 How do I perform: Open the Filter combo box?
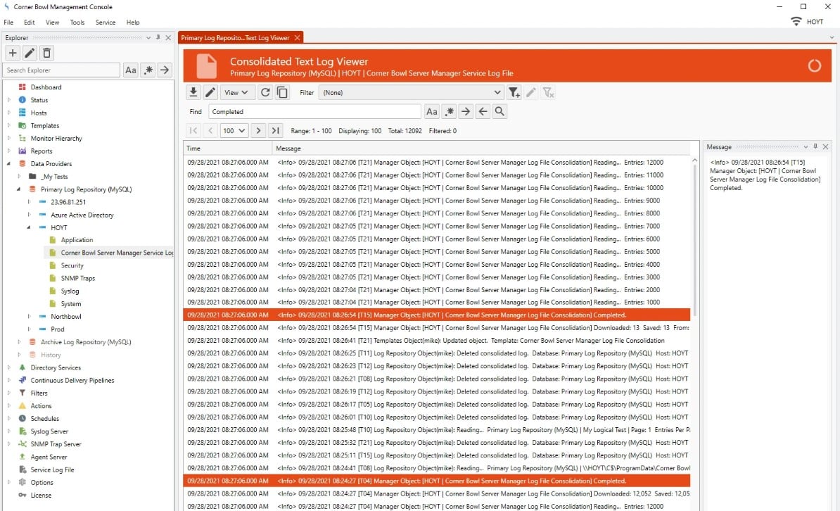[412, 92]
